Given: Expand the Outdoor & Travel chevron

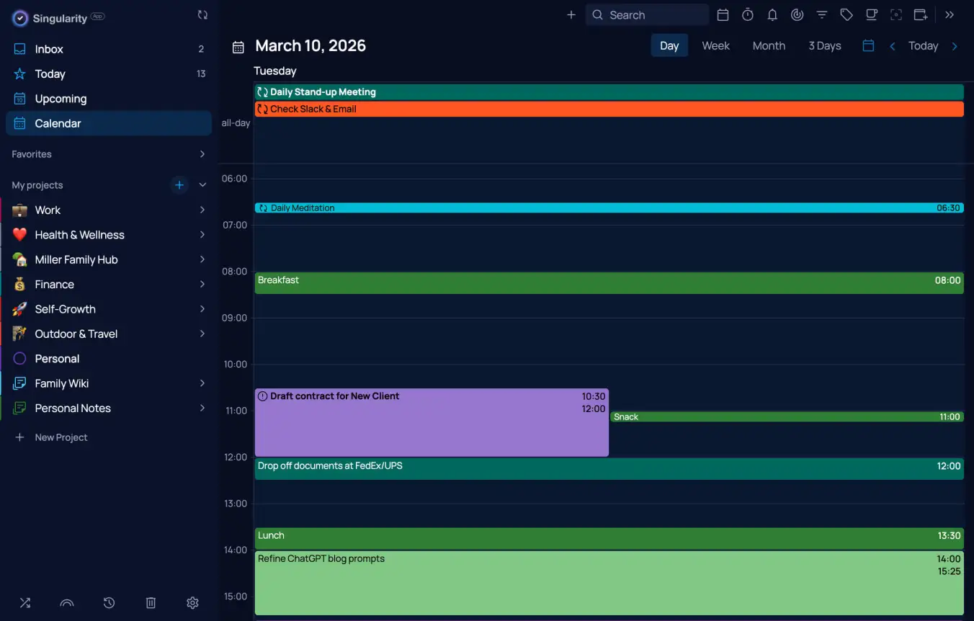Looking at the screenshot, I should click(x=202, y=334).
